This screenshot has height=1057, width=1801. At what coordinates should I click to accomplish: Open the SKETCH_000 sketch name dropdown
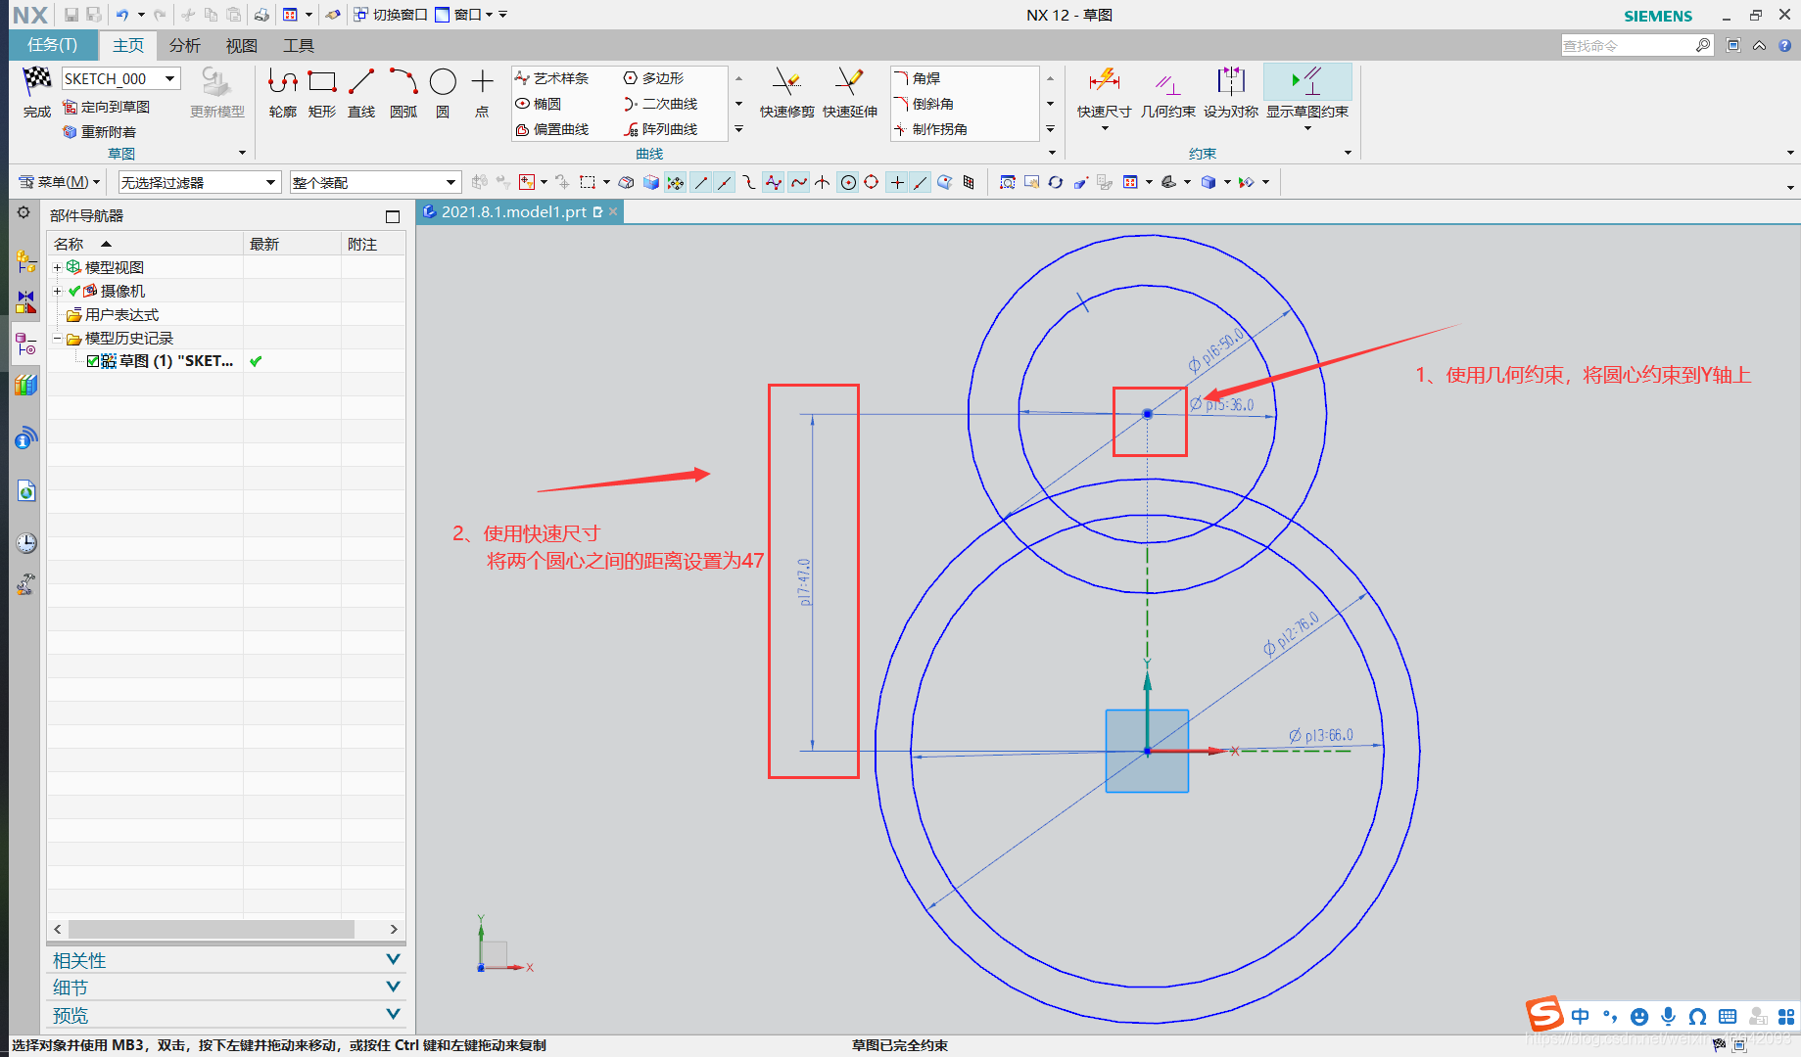click(x=170, y=78)
